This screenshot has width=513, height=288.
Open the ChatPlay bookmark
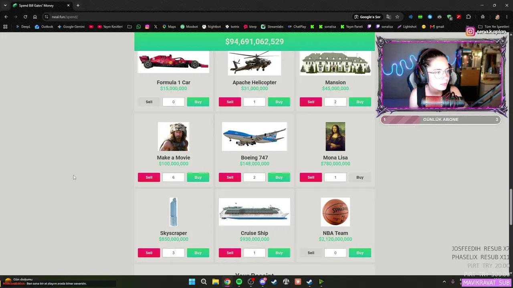[297, 27]
